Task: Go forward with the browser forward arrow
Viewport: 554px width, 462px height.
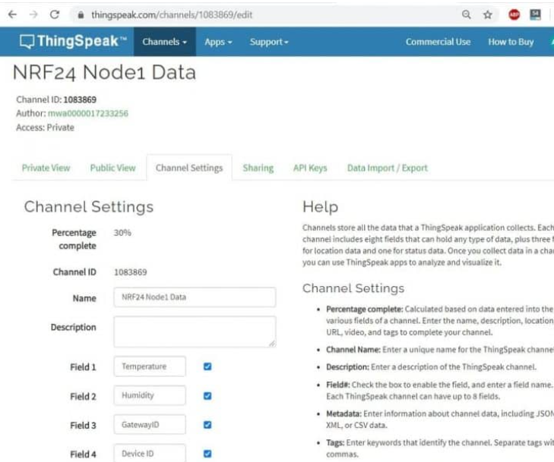Action: [33, 14]
